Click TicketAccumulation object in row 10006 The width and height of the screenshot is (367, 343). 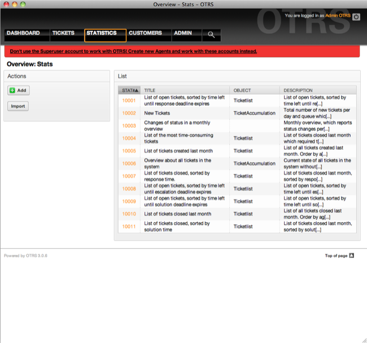(255, 163)
